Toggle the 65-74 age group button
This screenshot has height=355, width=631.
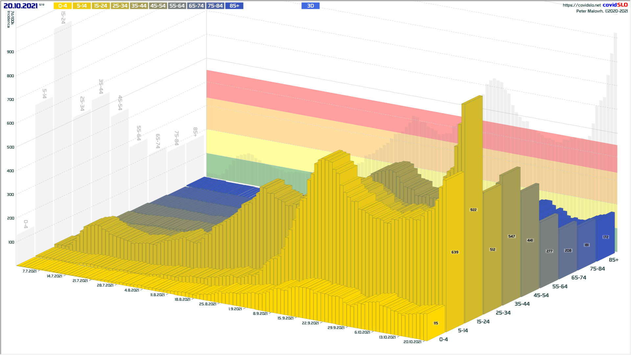(196, 6)
